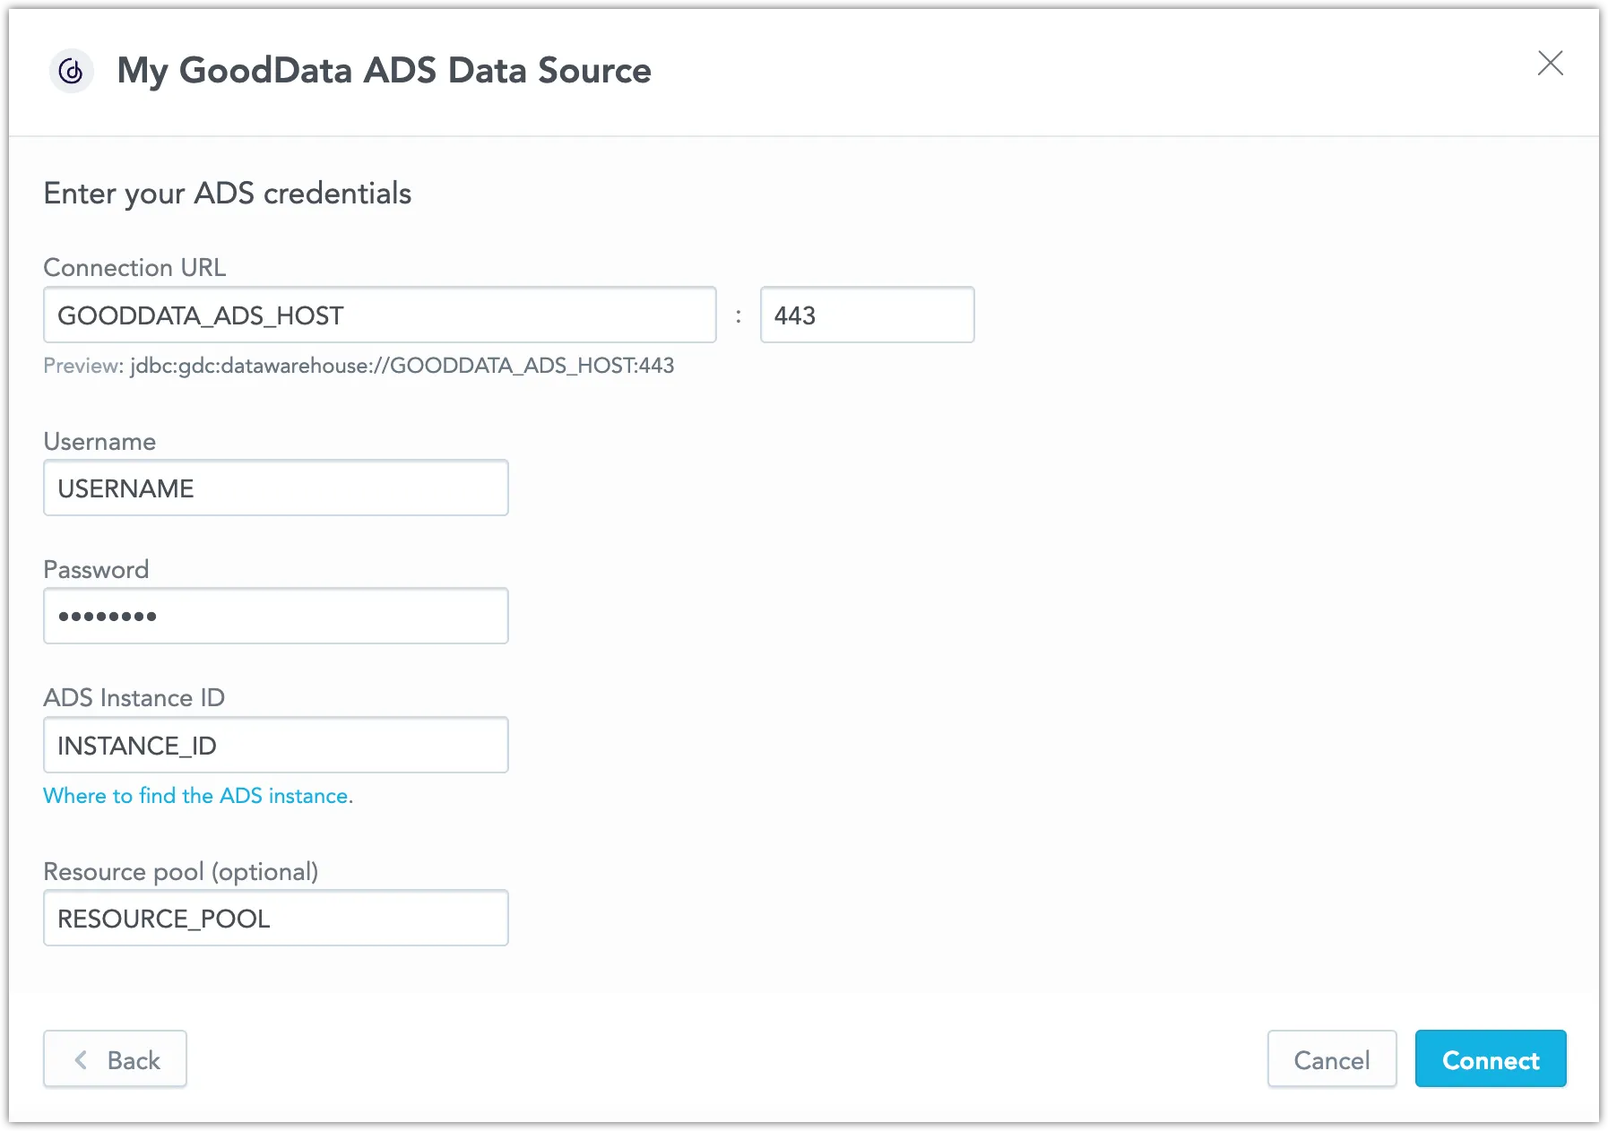Viewport: 1608px width, 1131px height.
Task: Select the GOODDATA_ADS_HOST text box
Action: (x=379, y=315)
